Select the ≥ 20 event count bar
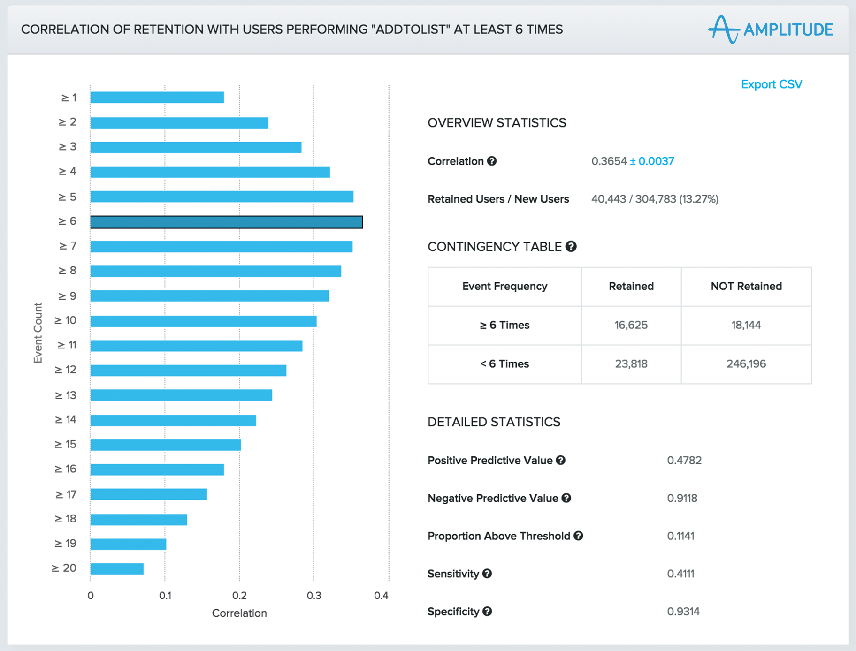856x651 pixels. click(x=117, y=568)
